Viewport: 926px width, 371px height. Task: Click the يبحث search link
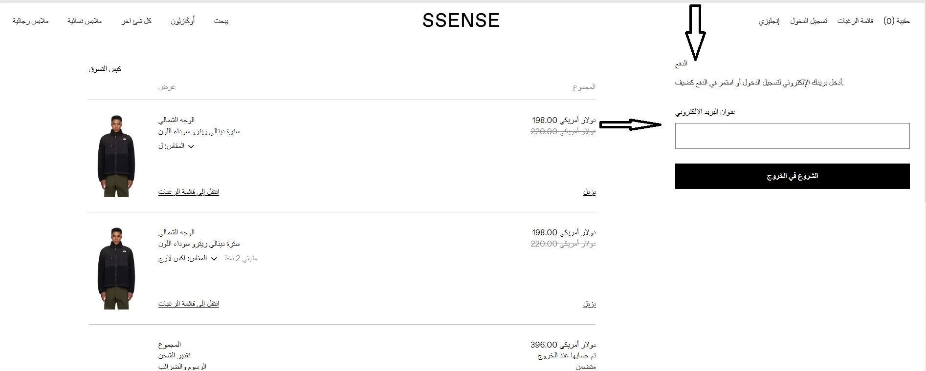[221, 21]
